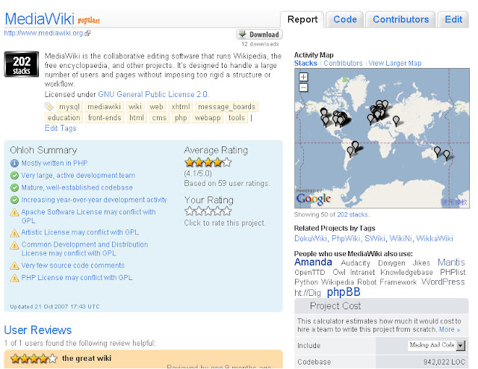Click the education tag

point(63,118)
